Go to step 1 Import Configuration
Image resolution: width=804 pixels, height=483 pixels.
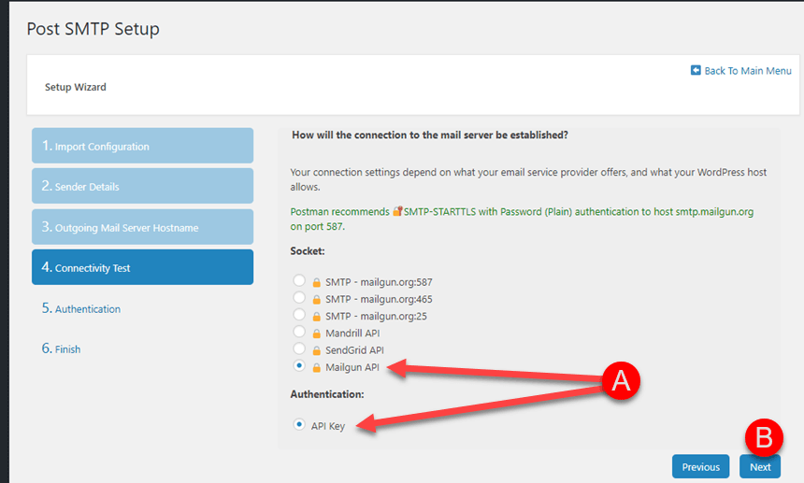pyautogui.click(x=142, y=146)
